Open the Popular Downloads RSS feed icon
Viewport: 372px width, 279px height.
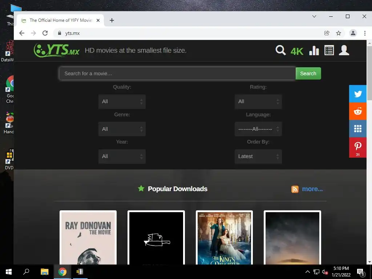click(x=295, y=189)
